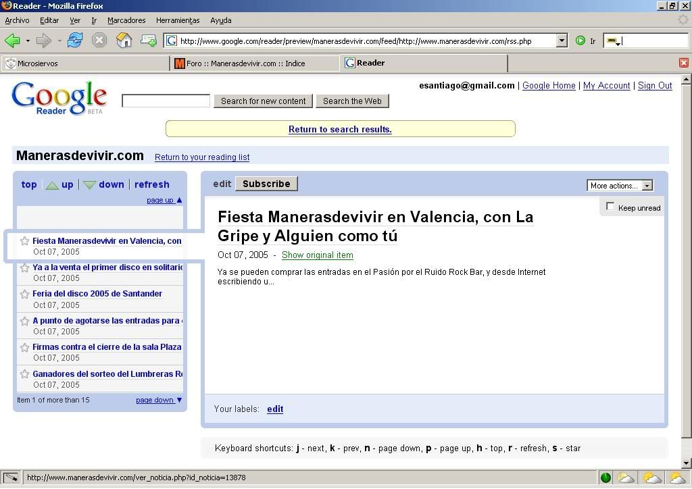
Task: Click the top navigation link
Action: tap(29, 184)
